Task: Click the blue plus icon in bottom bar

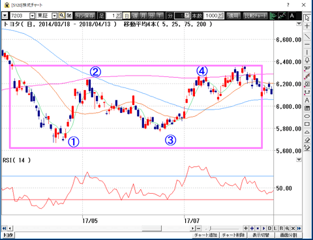Action: (252, 228)
